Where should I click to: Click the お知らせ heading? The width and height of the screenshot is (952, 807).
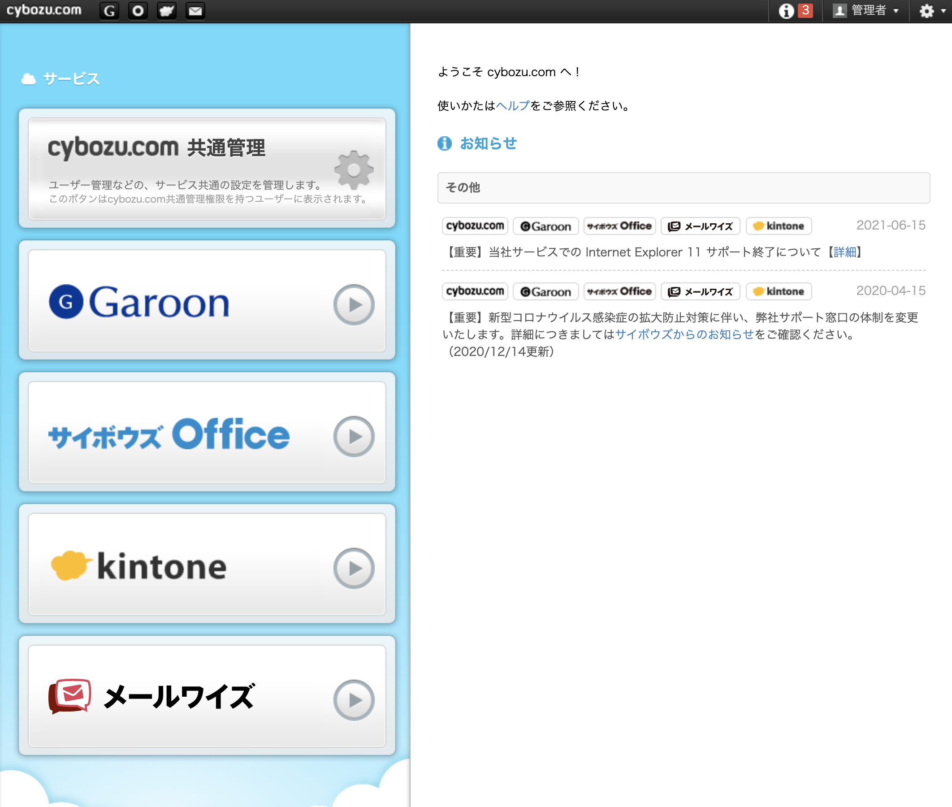click(489, 143)
